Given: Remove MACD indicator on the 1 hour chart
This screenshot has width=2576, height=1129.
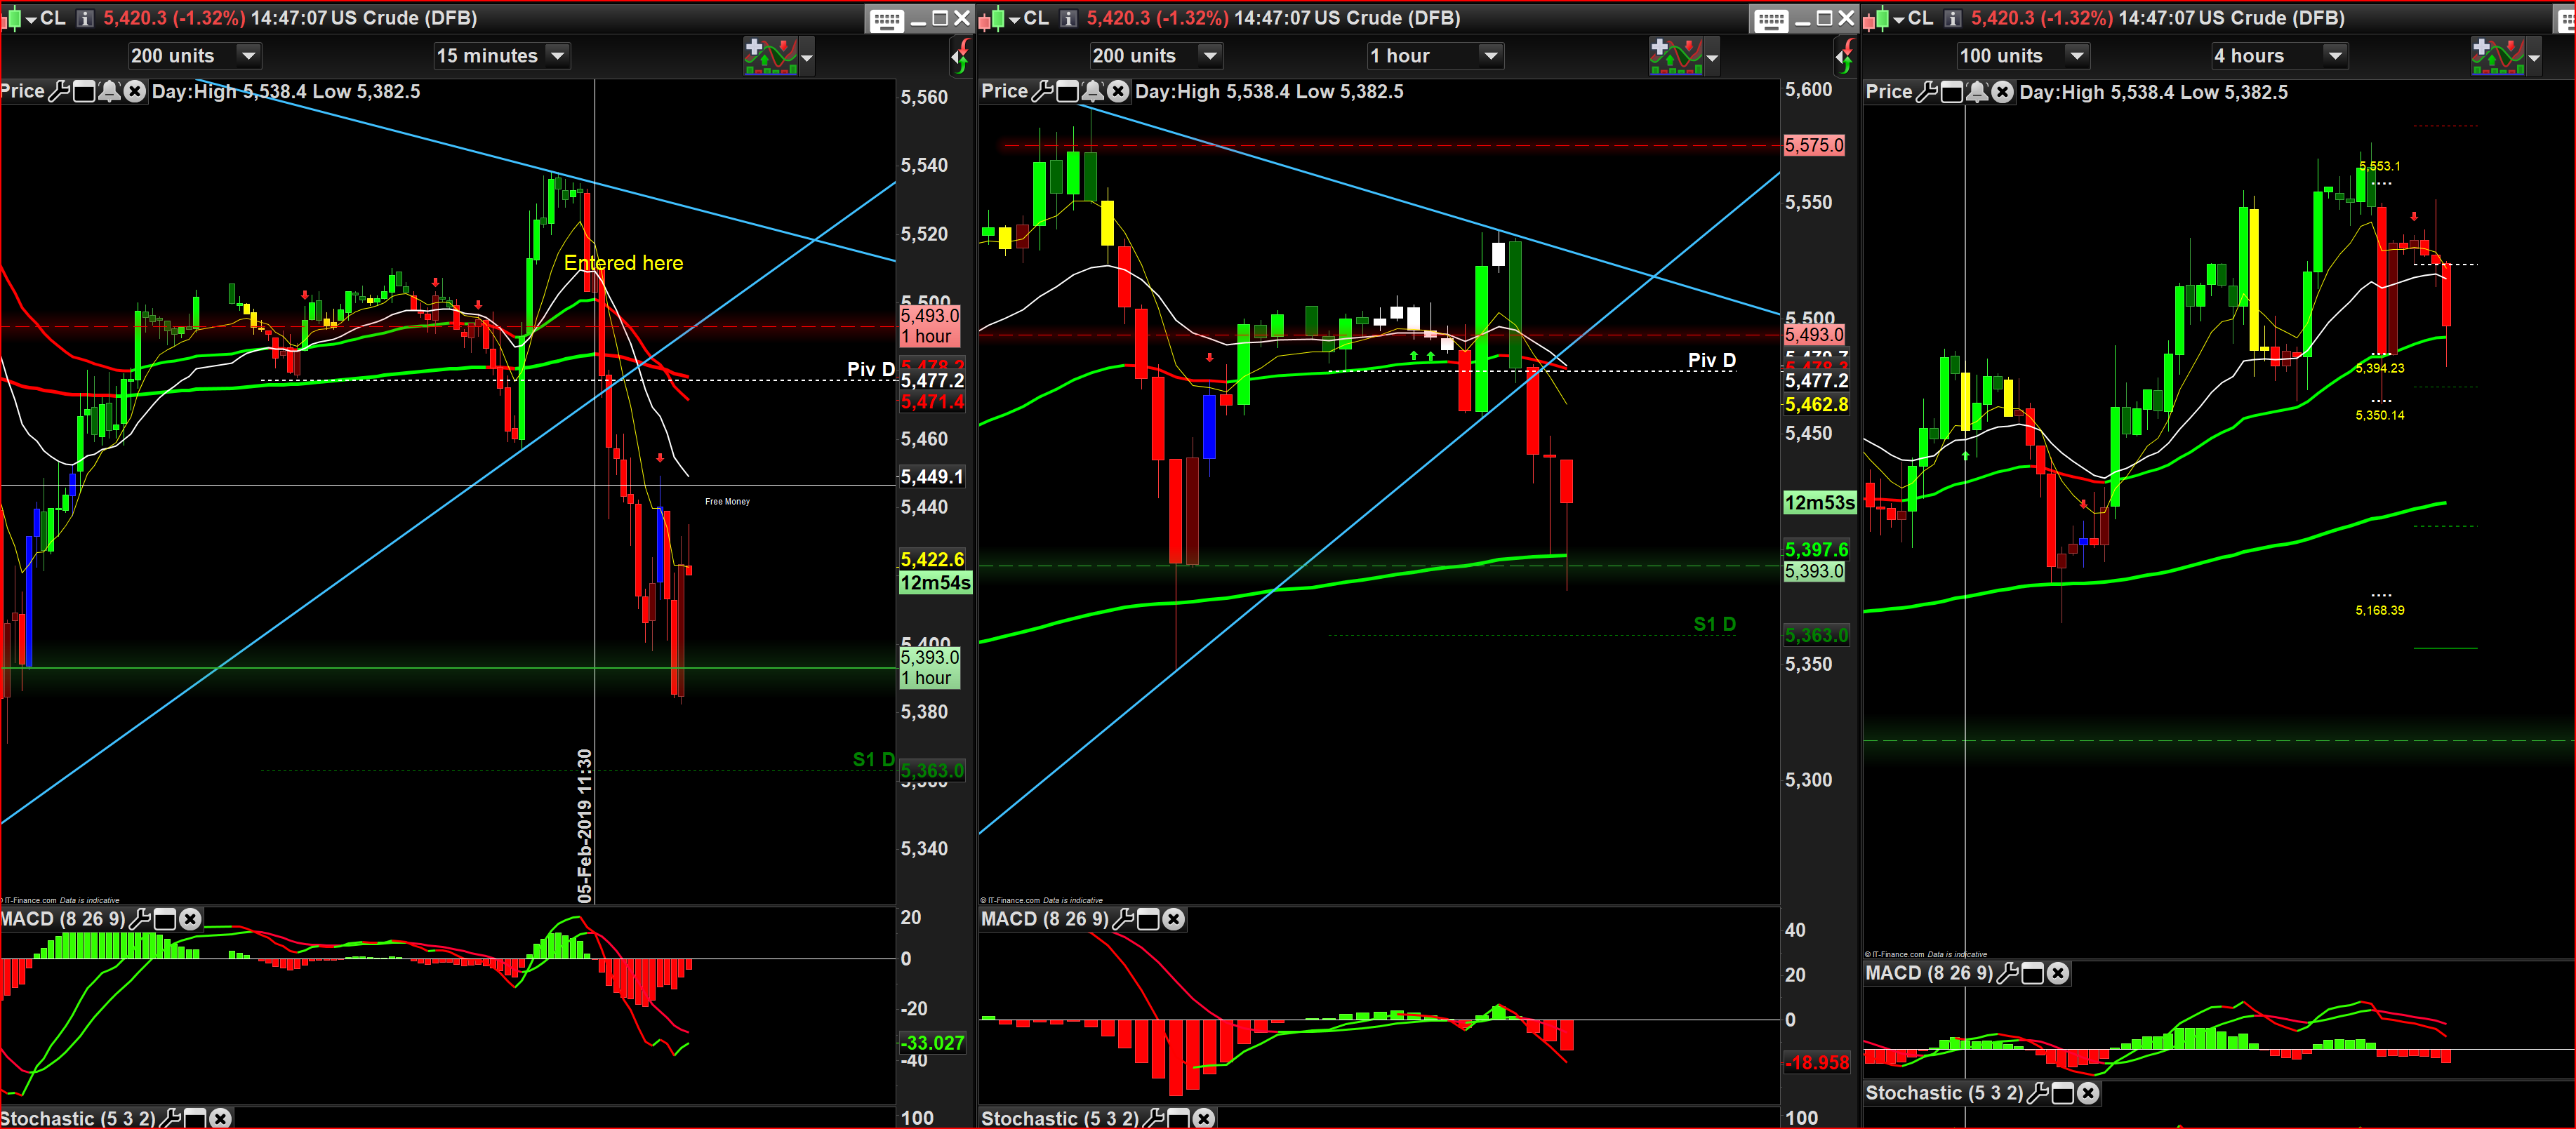Looking at the screenshot, I should click(x=1173, y=919).
